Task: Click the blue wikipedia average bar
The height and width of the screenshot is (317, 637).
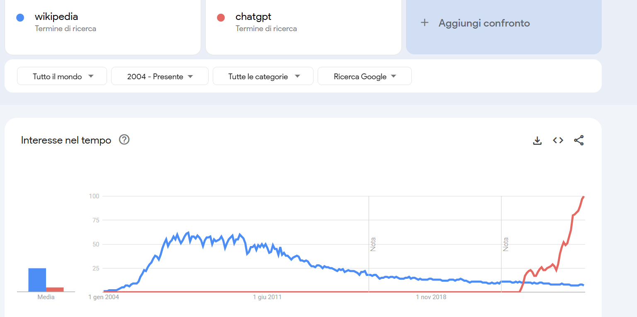Action: (x=37, y=280)
